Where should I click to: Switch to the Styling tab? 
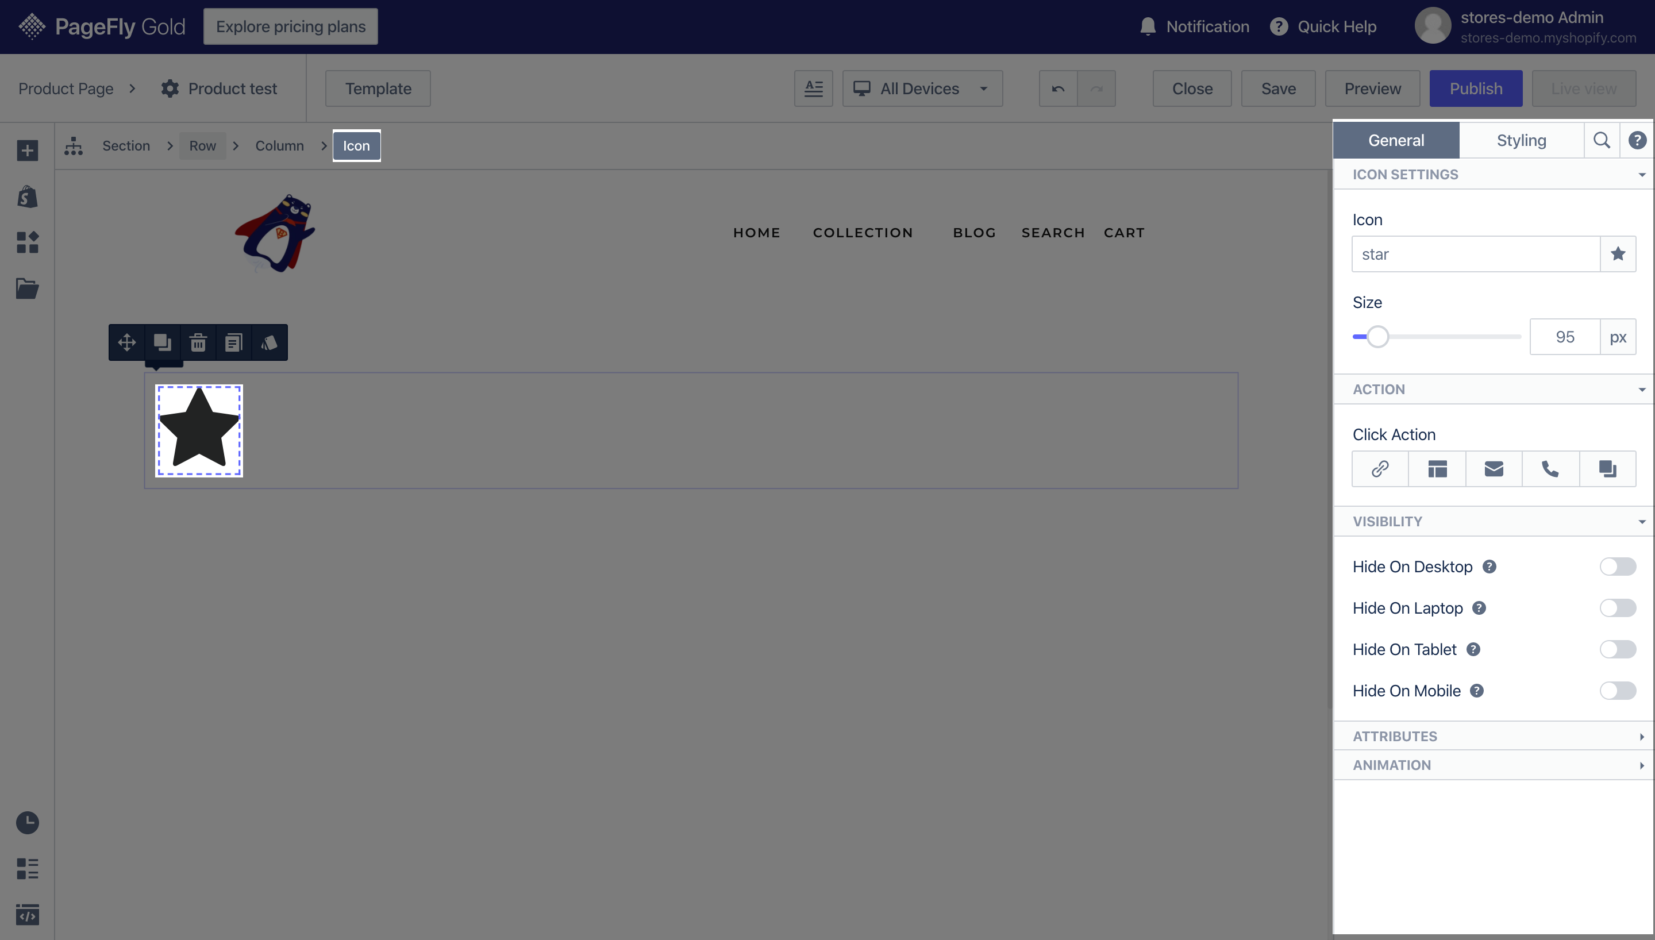1521,140
